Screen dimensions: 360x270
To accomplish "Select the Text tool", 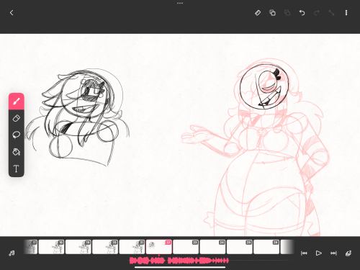I will (x=17, y=168).
